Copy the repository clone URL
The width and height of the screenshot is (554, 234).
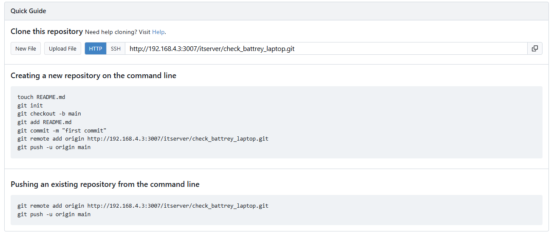(x=534, y=48)
